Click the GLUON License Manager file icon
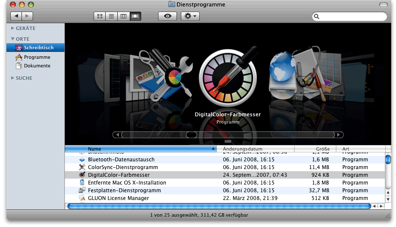Screen dimensions: 396x227 tap(82, 198)
